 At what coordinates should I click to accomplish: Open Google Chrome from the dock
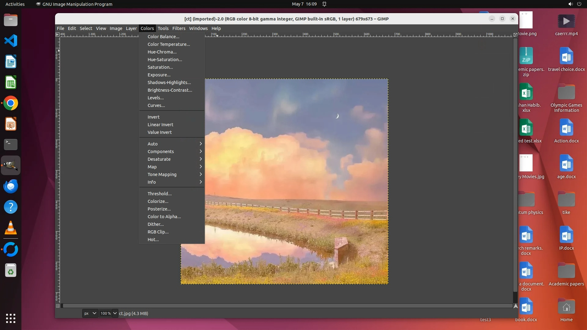11,103
